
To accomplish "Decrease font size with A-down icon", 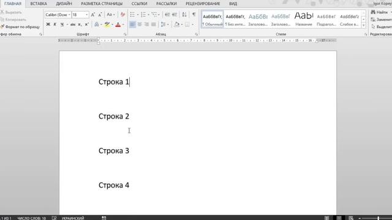I will (x=100, y=15).
